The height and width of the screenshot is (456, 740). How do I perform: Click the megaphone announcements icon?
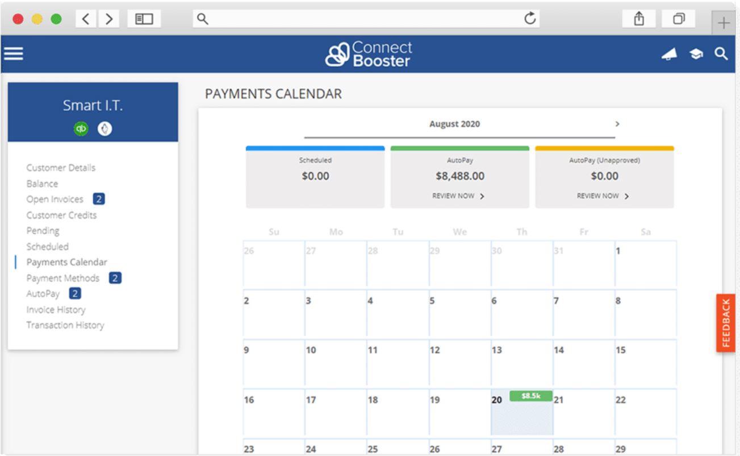670,54
